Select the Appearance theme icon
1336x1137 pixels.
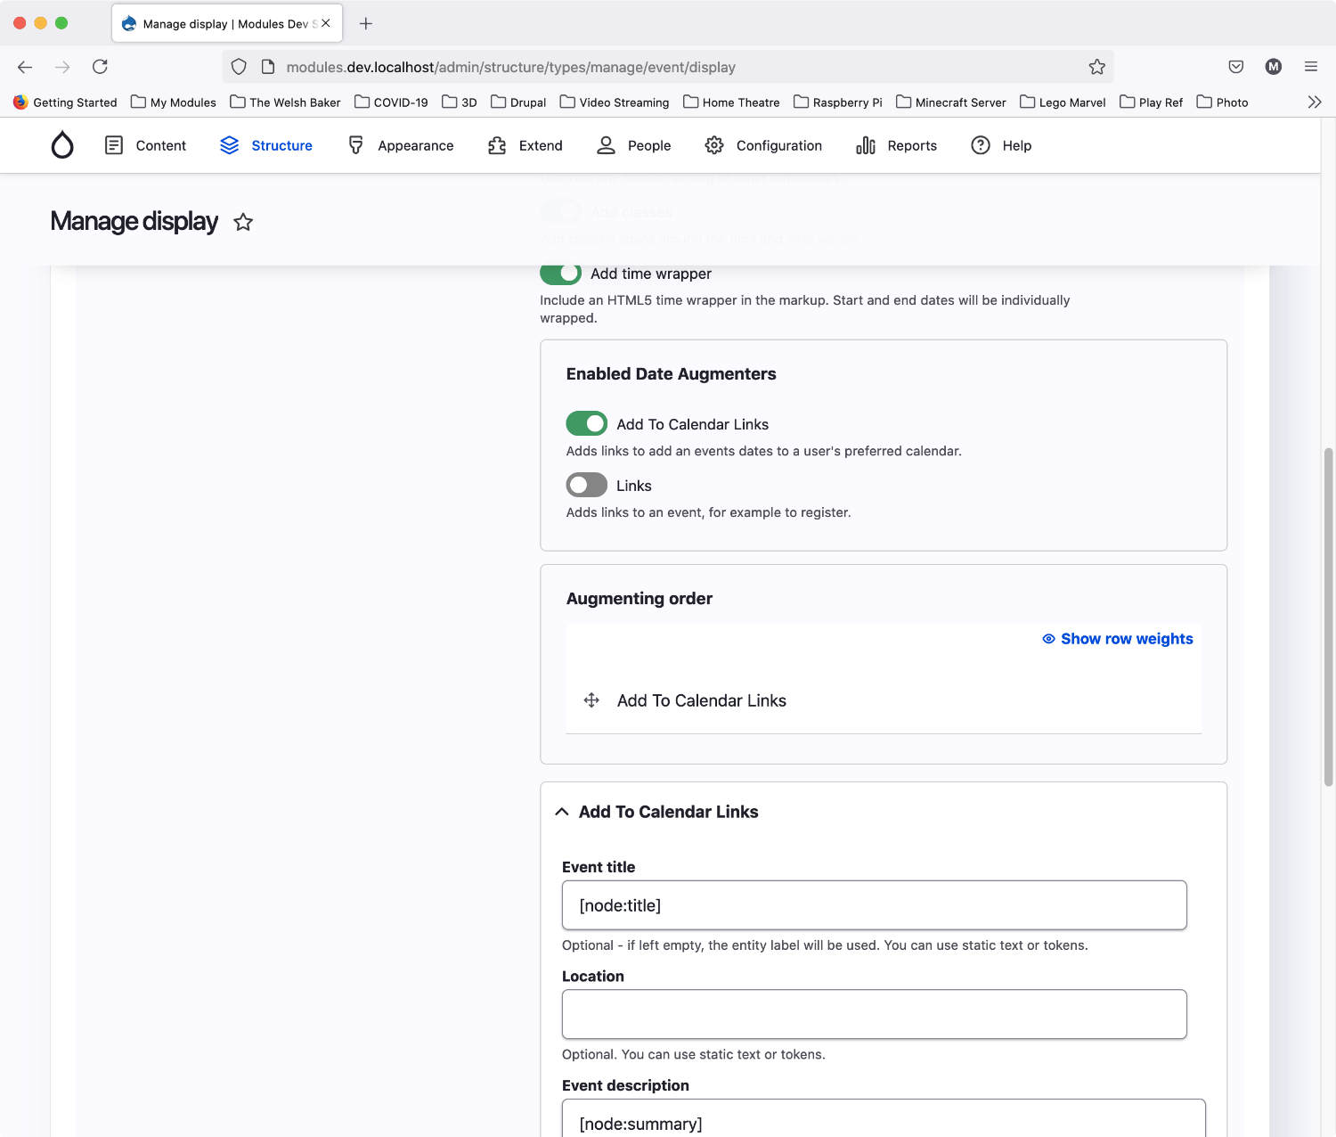coord(355,144)
